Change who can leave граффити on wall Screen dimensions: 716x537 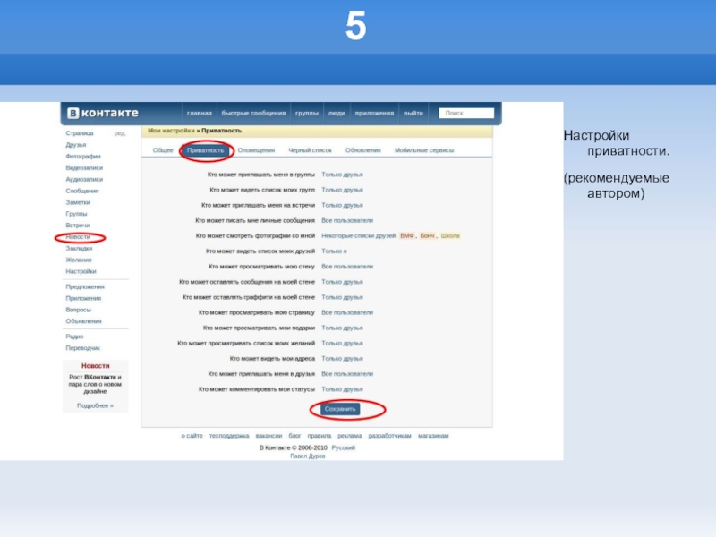click(x=342, y=297)
